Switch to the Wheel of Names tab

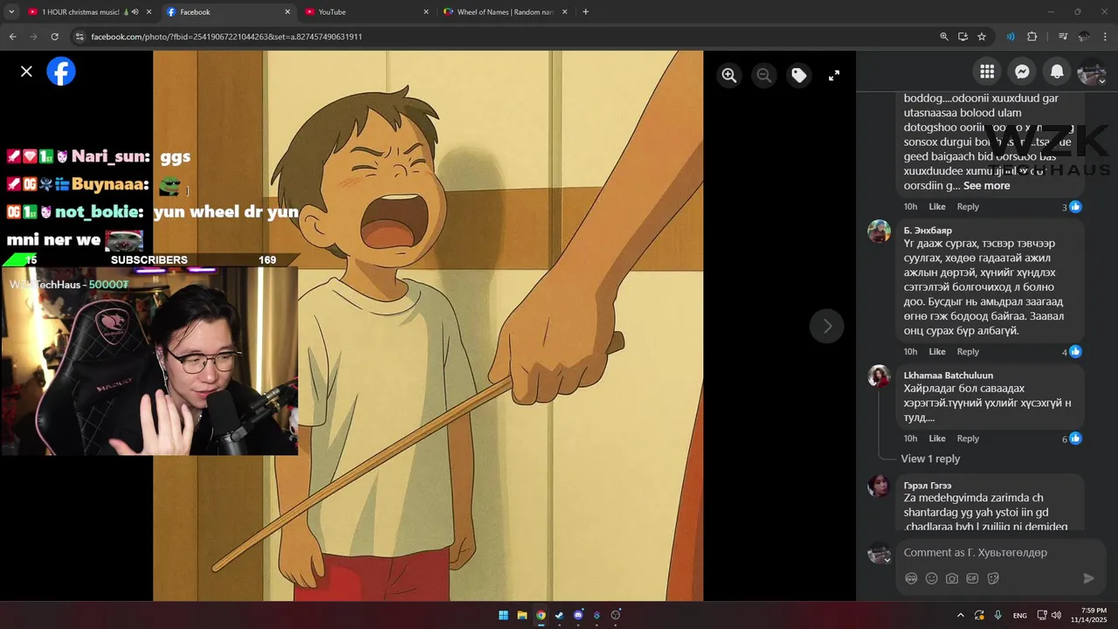pyautogui.click(x=505, y=12)
